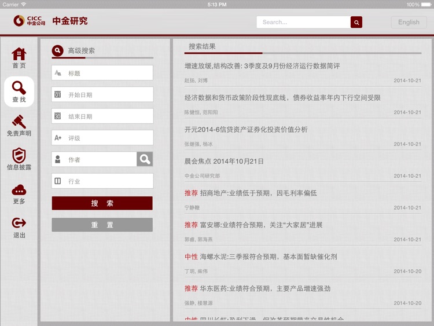The width and height of the screenshot is (434, 326).
Task: Open the 结束日期 end date field
Action: coord(102,116)
